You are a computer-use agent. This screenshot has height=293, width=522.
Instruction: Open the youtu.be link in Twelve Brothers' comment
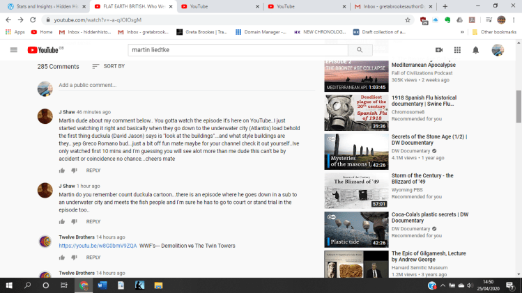pos(98,246)
